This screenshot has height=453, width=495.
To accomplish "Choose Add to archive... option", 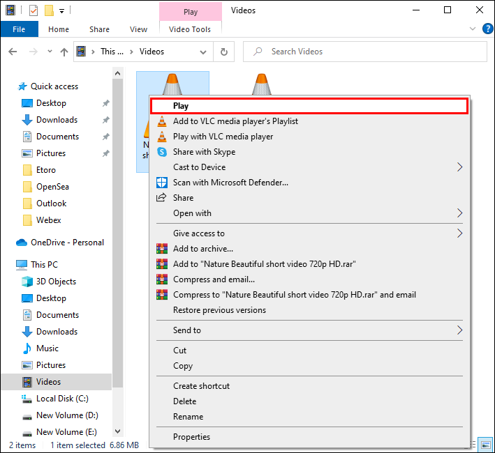I will [309, 249].
